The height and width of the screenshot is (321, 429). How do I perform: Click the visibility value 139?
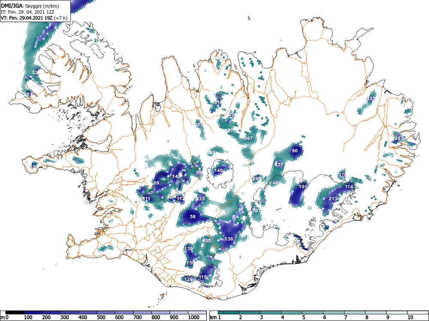(189, 249)
